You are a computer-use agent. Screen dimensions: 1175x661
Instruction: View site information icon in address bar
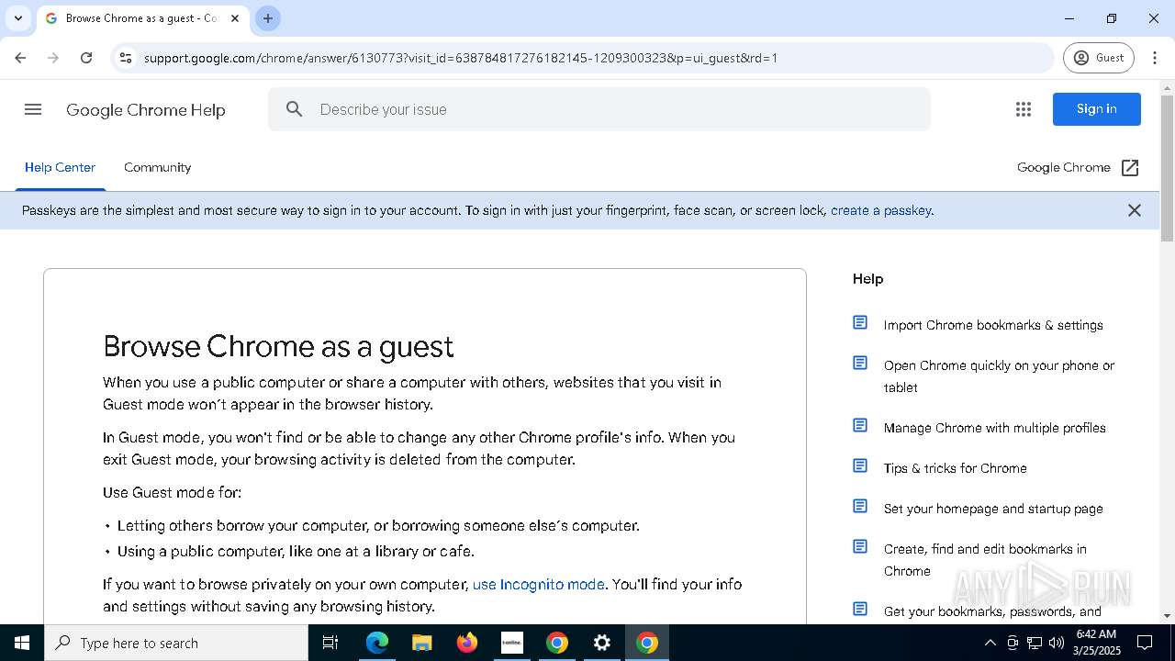[126, 58]
